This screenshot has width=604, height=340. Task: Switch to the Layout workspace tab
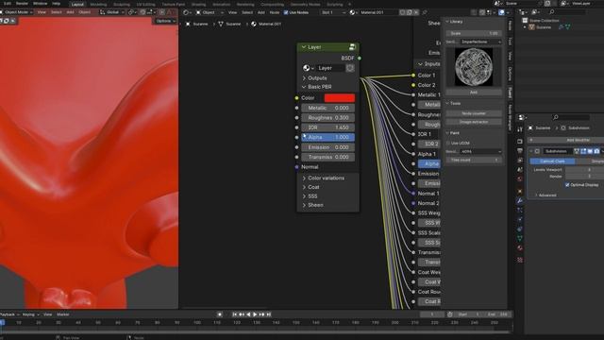pos(77,4)
